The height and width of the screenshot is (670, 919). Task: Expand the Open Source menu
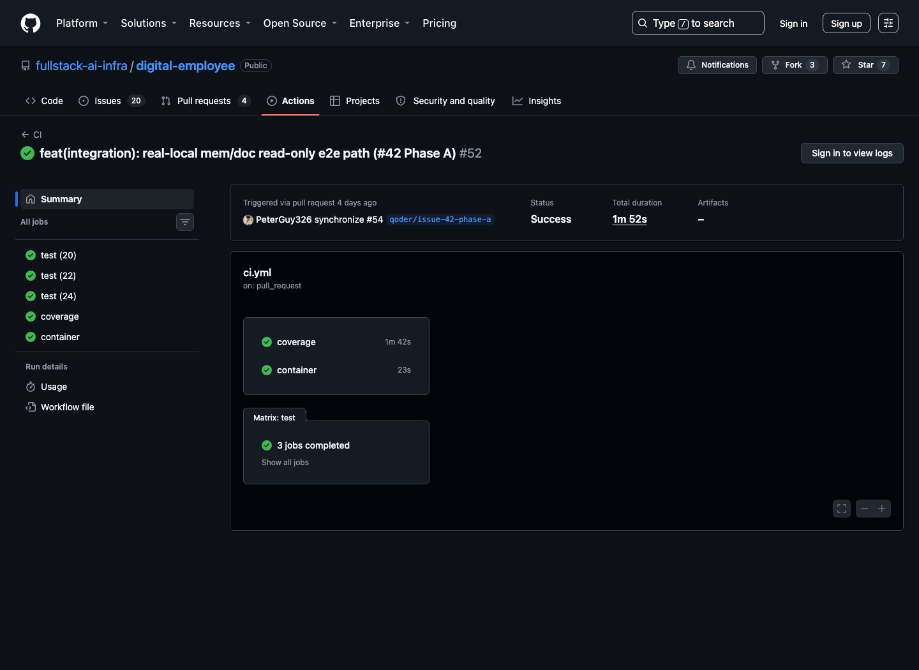(x=300, y=23)
